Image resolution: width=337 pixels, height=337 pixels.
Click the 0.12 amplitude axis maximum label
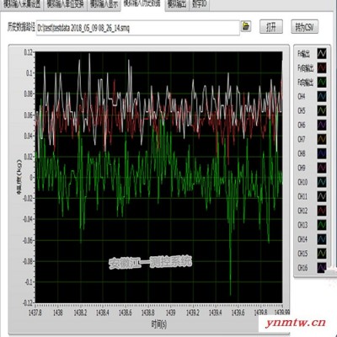click(29, 52)
